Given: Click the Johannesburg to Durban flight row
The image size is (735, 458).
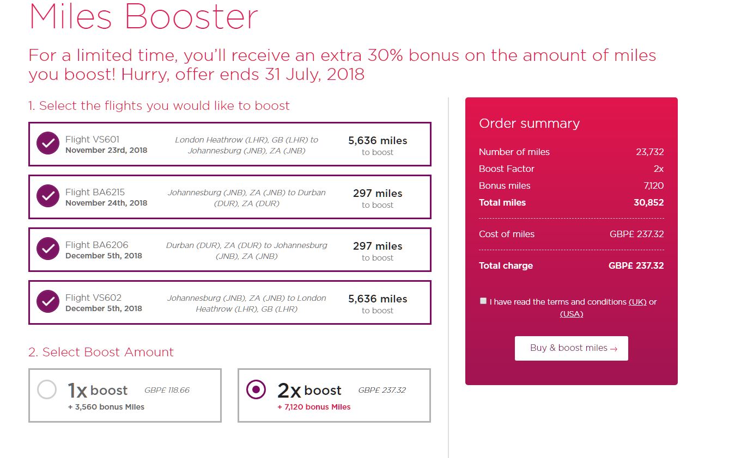Looking at the screenshot, I should [x=229, y=197].
